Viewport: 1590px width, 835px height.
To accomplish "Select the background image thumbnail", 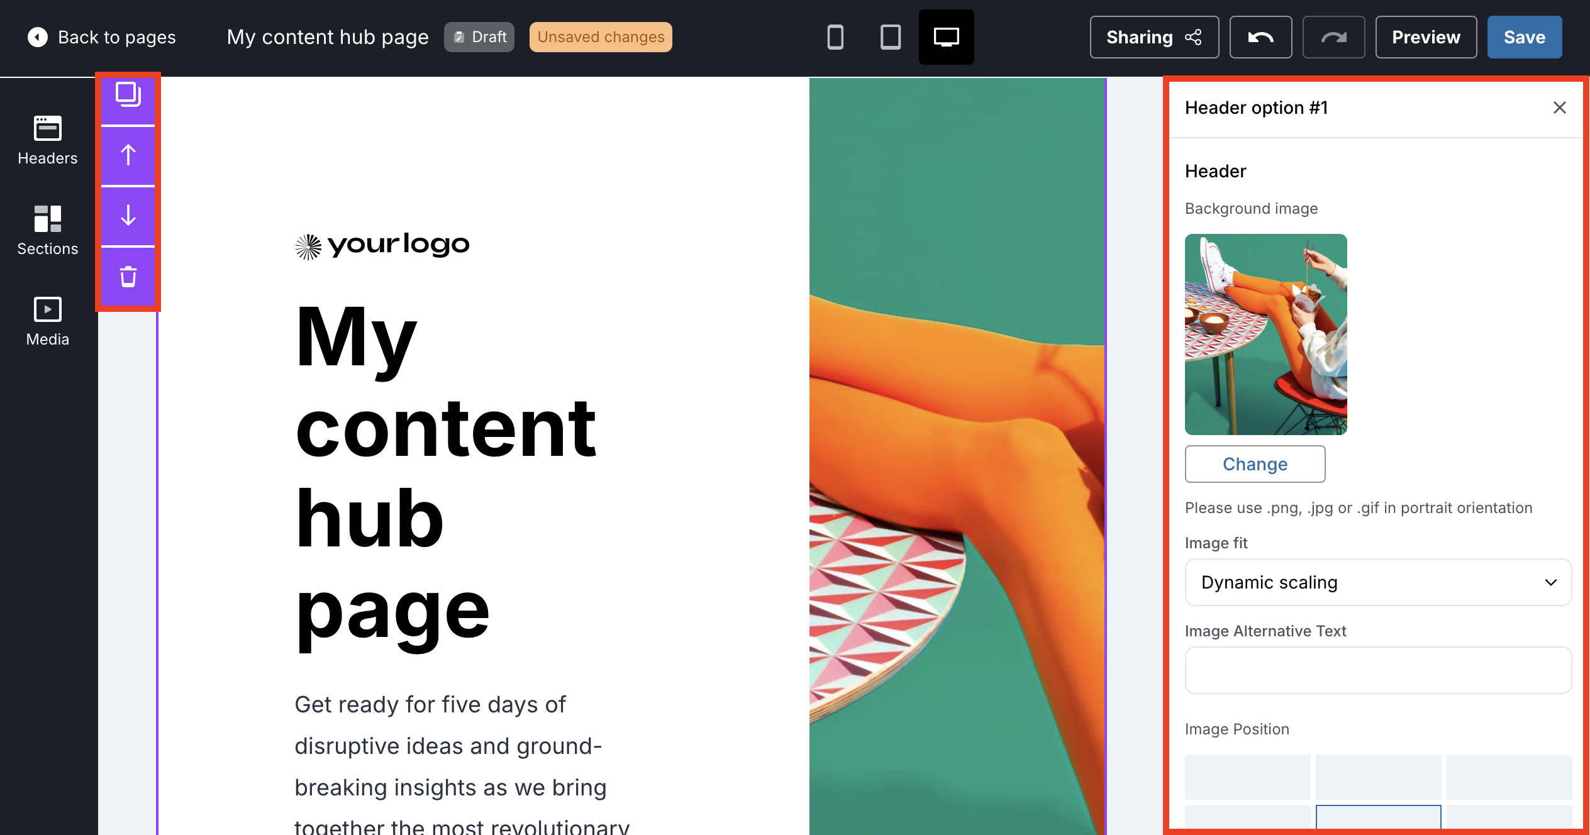I will coord(1265,335).
